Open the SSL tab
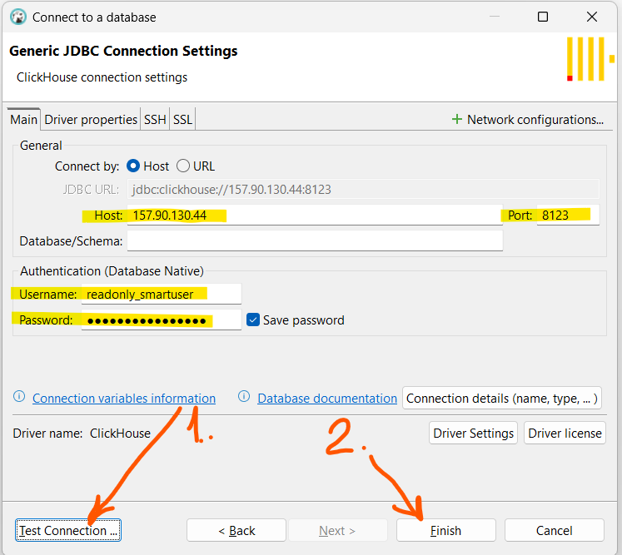This screenshot has height=555, width=622. [x=182, y=120]
